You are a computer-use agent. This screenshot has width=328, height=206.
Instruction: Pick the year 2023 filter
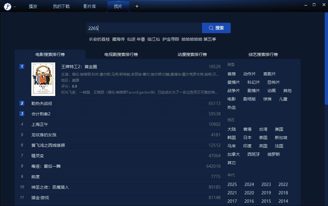[266, 184]
